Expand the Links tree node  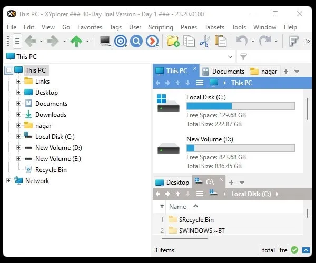pyautogui.click(x=18, y=82)
